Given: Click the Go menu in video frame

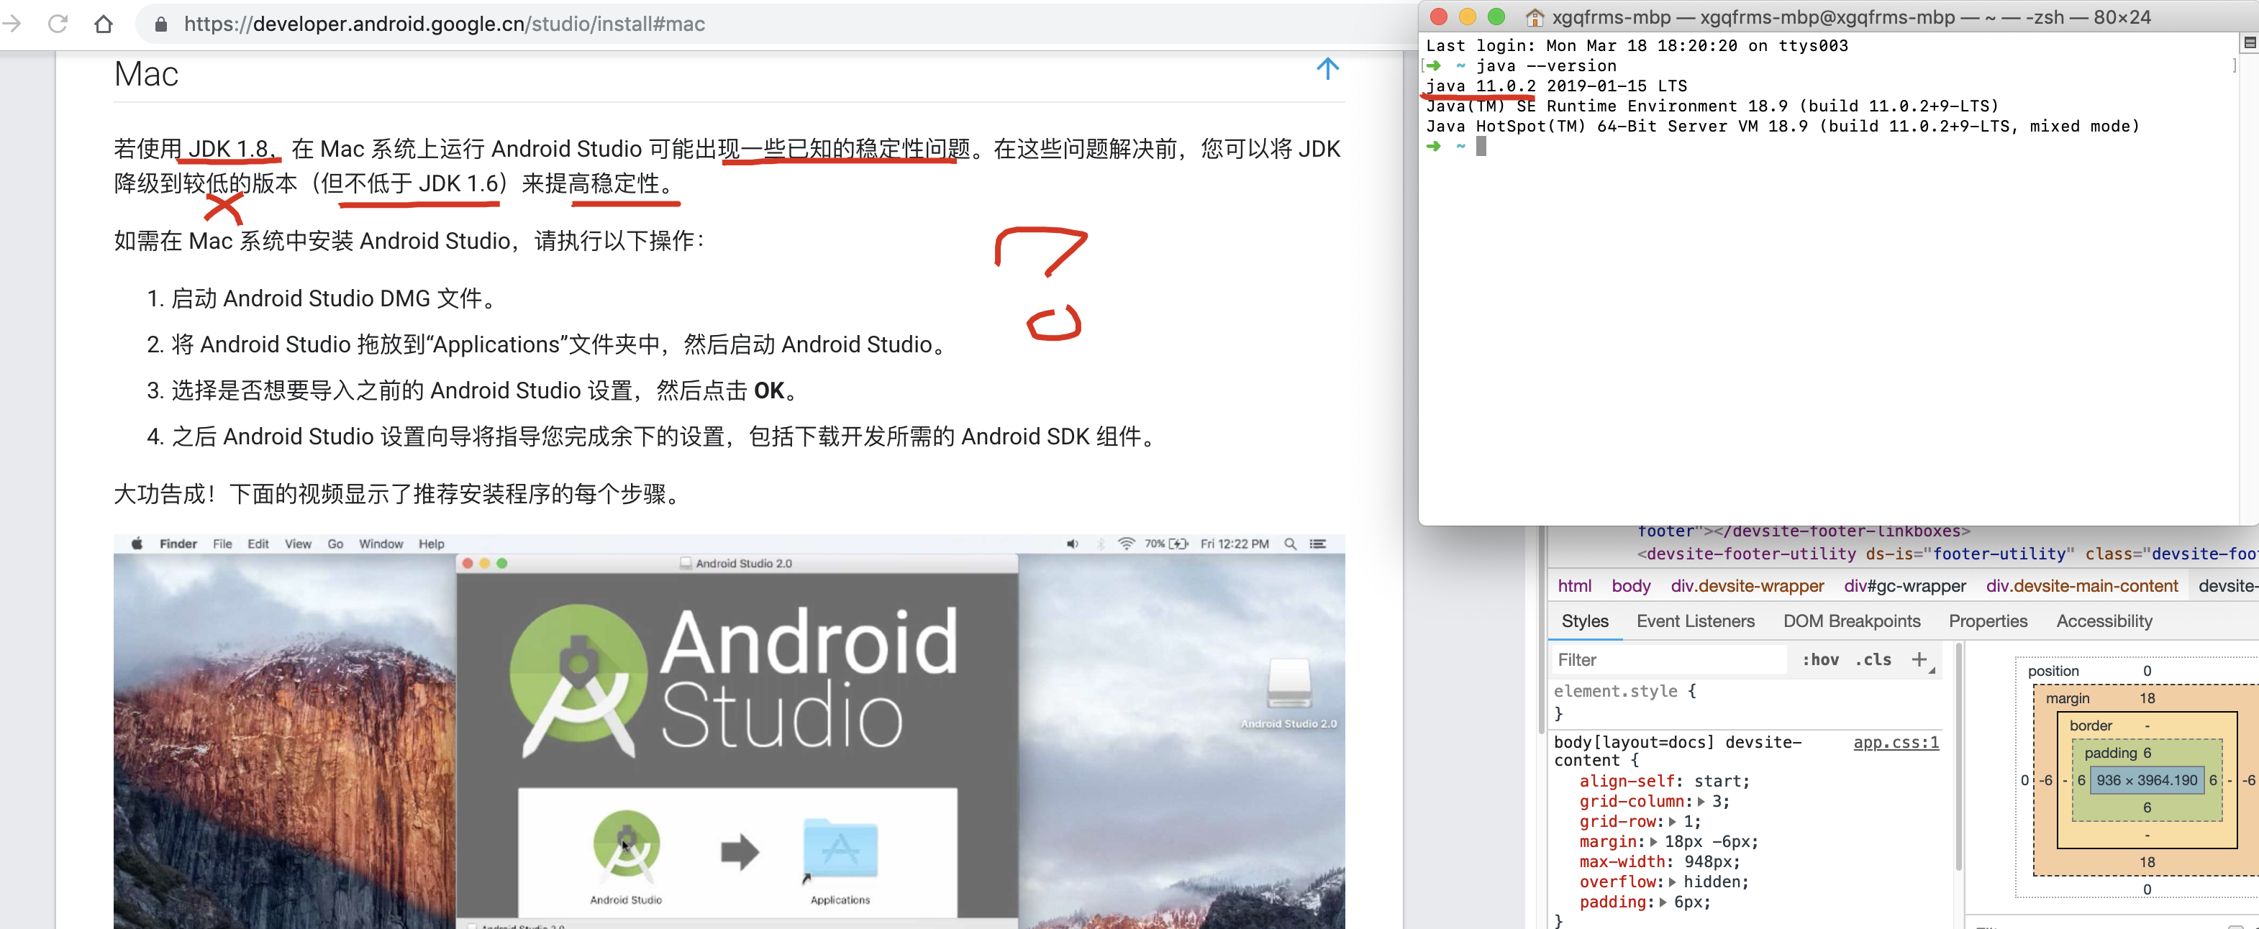Looking at the screenshot, I should click(335, 544).
